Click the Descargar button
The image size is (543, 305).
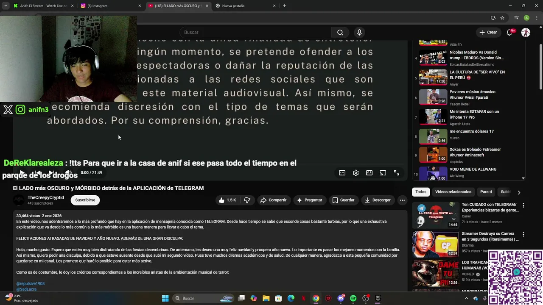[x=378, y=200]
